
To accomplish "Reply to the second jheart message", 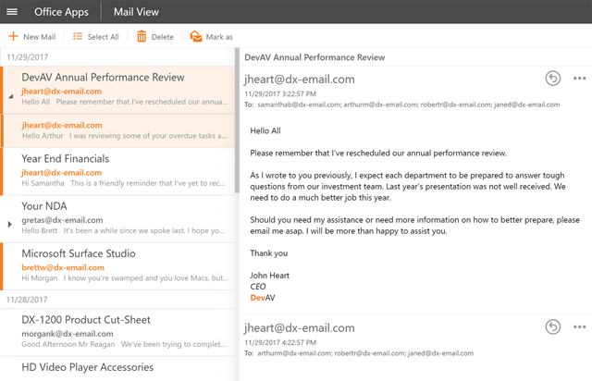I will 552,326.
